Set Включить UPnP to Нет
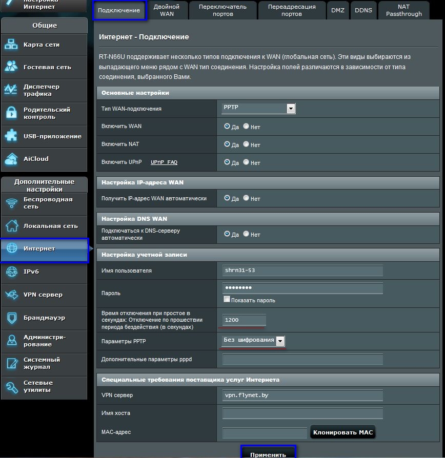The width and height of the screenshot is (445, 458). point(246,162)
